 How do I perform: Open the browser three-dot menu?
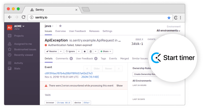click(x=180, y=18)
